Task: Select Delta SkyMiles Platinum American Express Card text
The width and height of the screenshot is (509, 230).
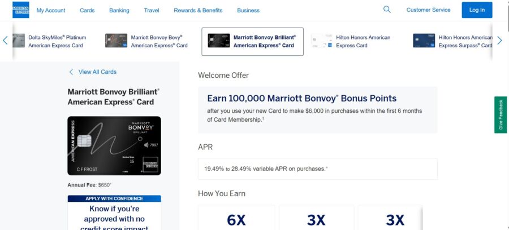Action: point(57,41)
